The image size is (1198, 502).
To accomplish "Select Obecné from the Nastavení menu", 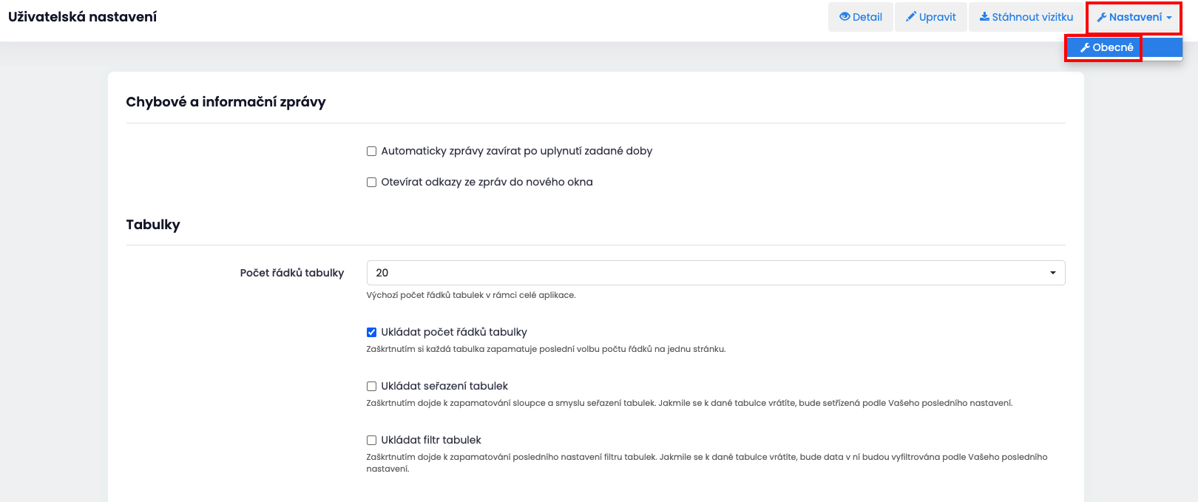I will pyautogui.click(x=1112, y=47).
